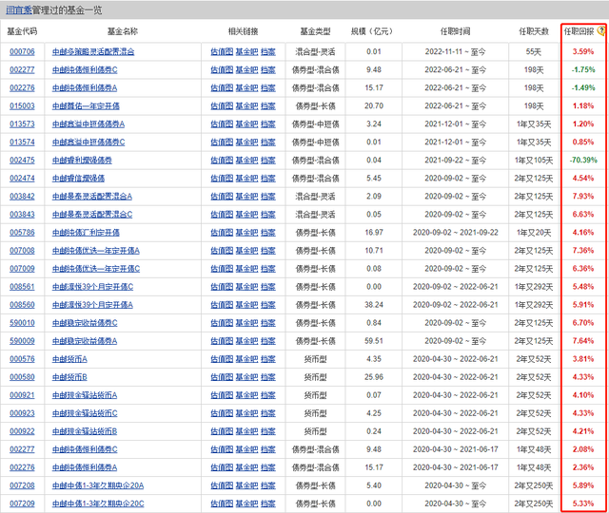The height and width of the screenshot is (513, 609).
Task: Open 估值图 link in row 002475
Action: pos(222,161)
